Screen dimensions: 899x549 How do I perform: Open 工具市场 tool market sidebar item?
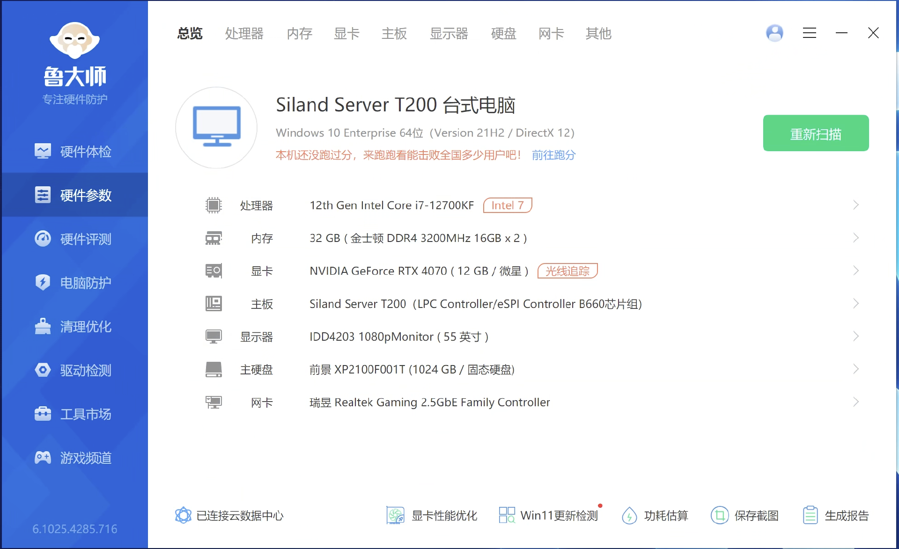tap(75, 414)
